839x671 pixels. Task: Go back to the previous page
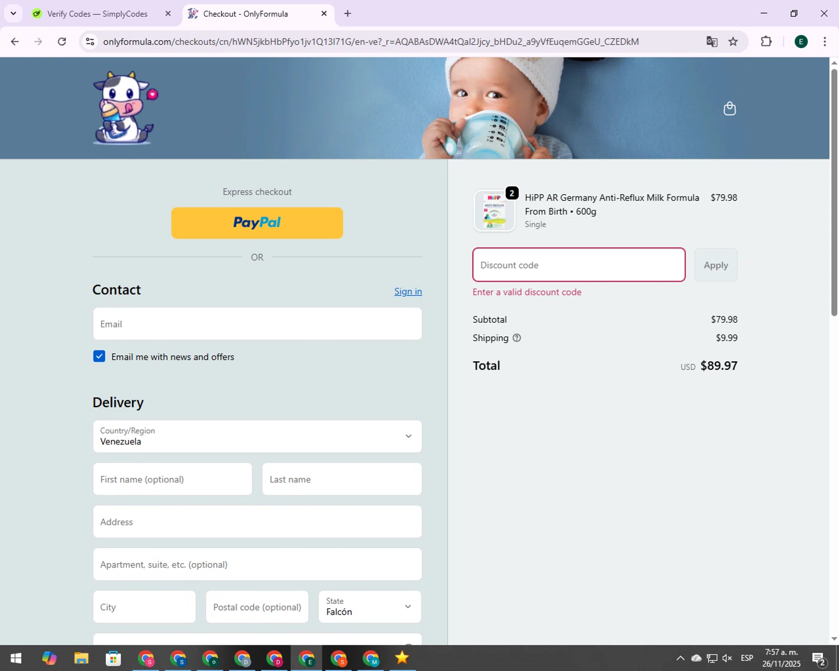[15, 42]
